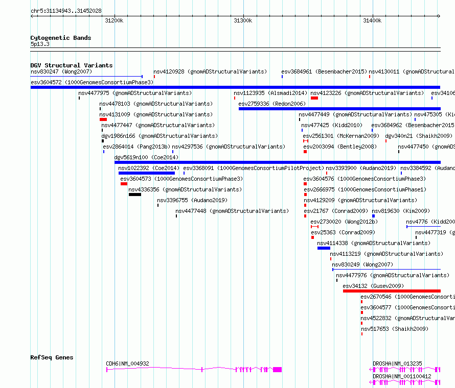This screenshot has height=388, width=455.
Task: Open nsv4477450 variant label
Action: coord(426,147)
